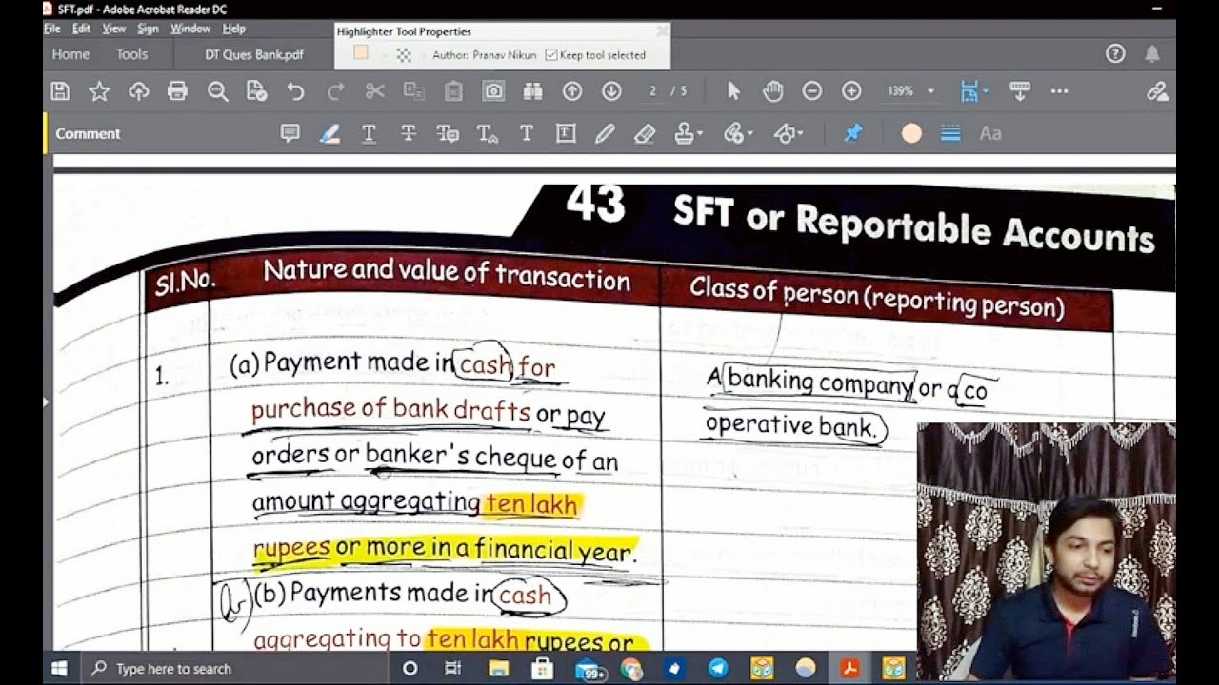1219x685 pixels.
Task: Switch to the DT Ques Bank.pdf tab
Action: coord(254,54)
